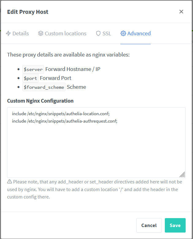
Task: Cancel editing the proxy host
Action: [x=149, y=225]
